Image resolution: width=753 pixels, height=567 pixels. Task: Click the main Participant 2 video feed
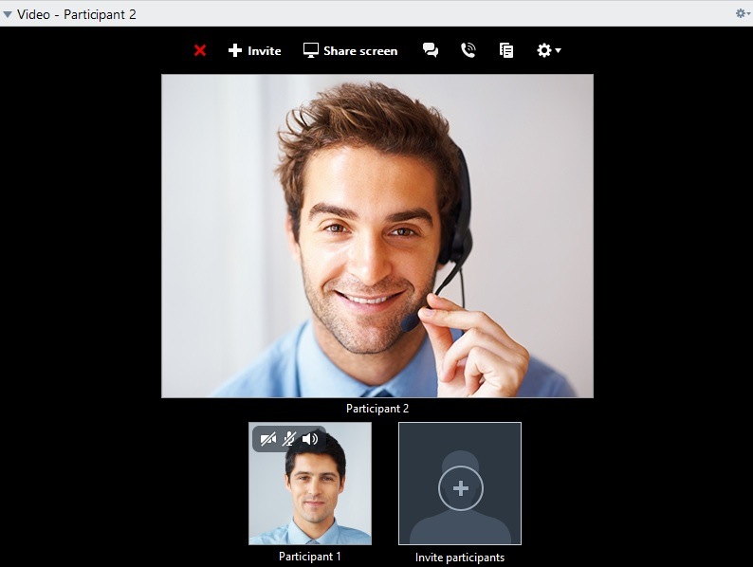coord(377,235)
